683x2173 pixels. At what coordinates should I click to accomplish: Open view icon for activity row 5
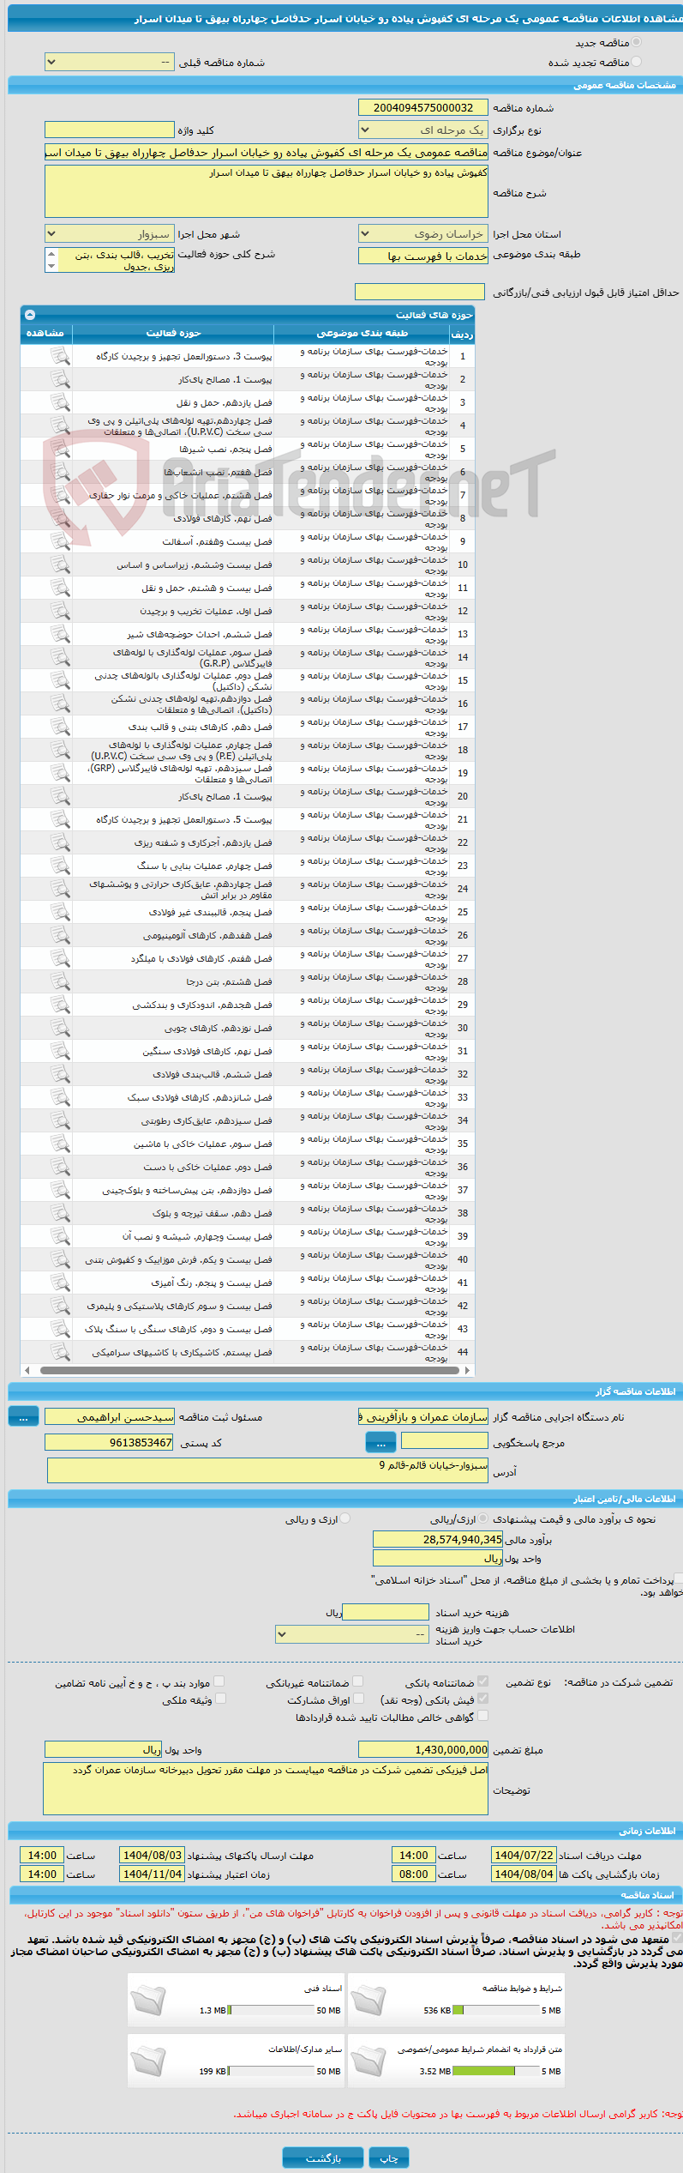[60, 449]
